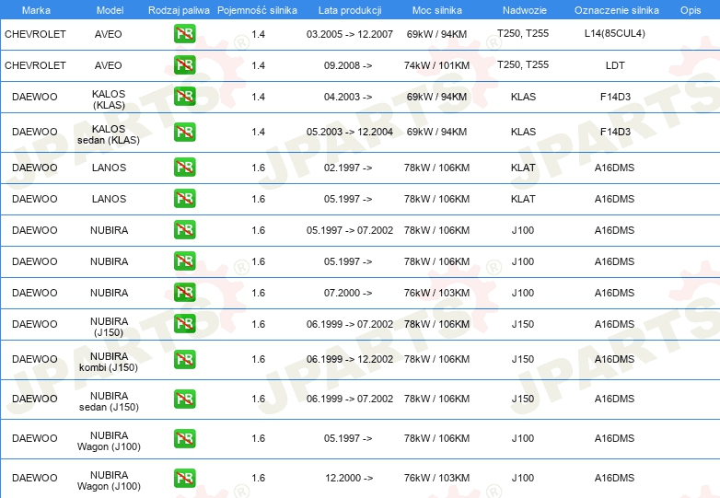Click CHEVROLET in the 03.2005 AVEO row
720x498 pixels.
click(35, 34)
